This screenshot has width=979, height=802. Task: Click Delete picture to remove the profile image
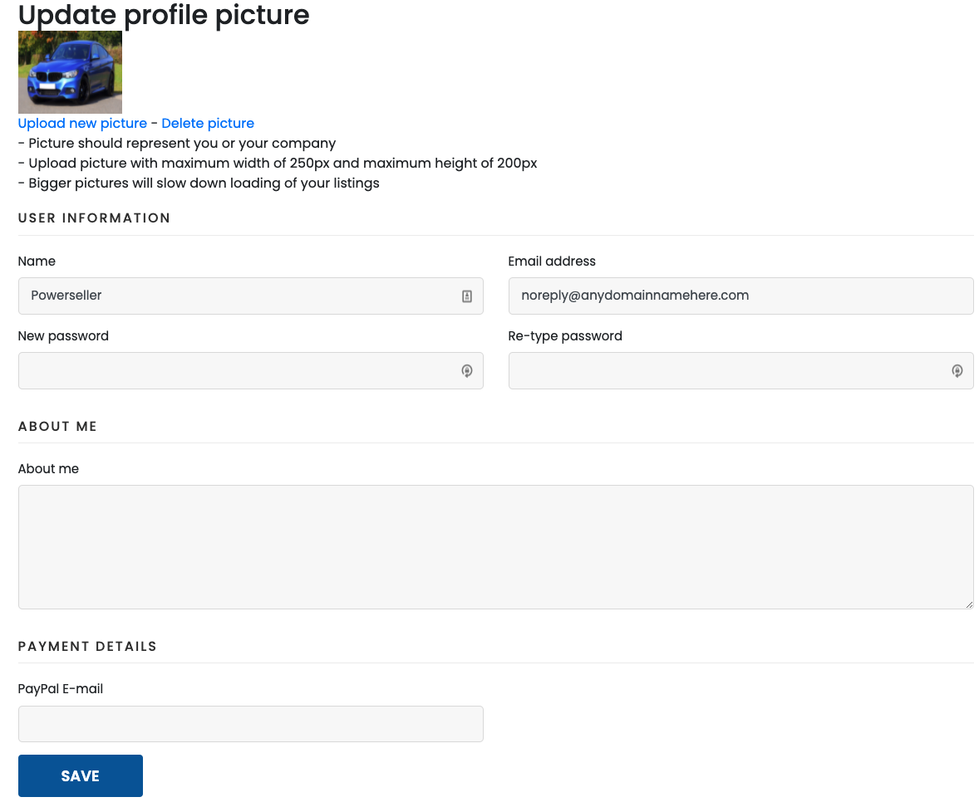[208, 123]
